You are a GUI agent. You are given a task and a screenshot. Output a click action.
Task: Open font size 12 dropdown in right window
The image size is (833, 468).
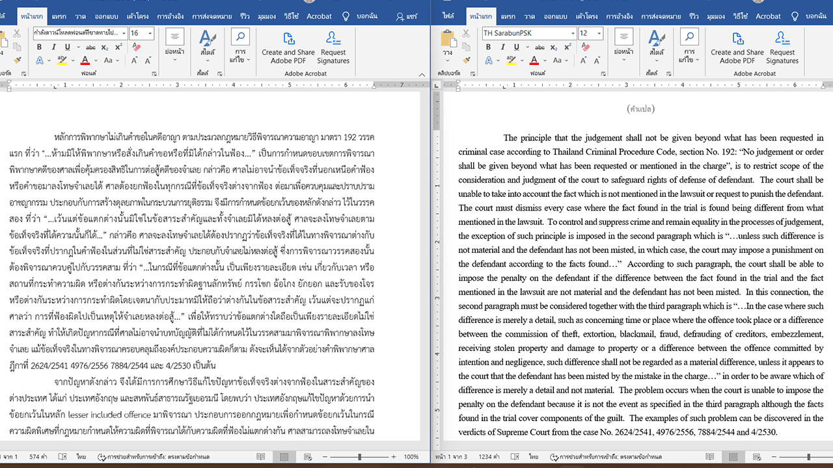click(599, 33)
